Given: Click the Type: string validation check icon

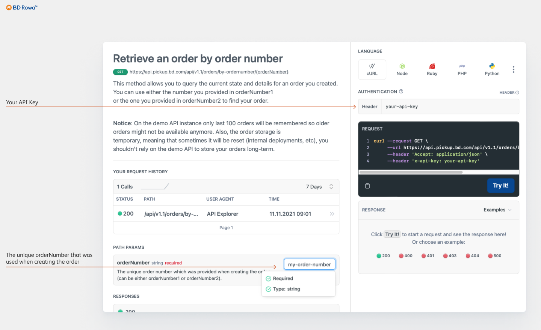Looking at the screenshot, I should click(x=268, y=289).
